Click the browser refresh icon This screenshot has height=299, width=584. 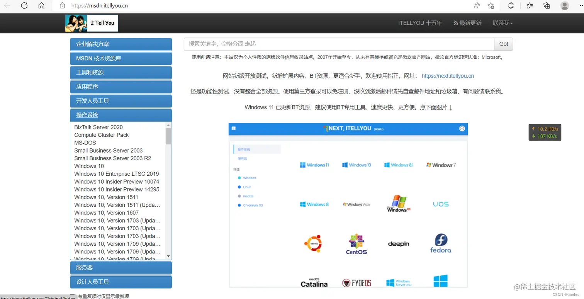click(24, 5)
